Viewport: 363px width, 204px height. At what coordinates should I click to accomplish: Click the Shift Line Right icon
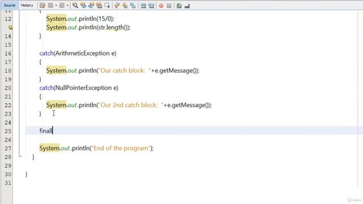(151, 6)
